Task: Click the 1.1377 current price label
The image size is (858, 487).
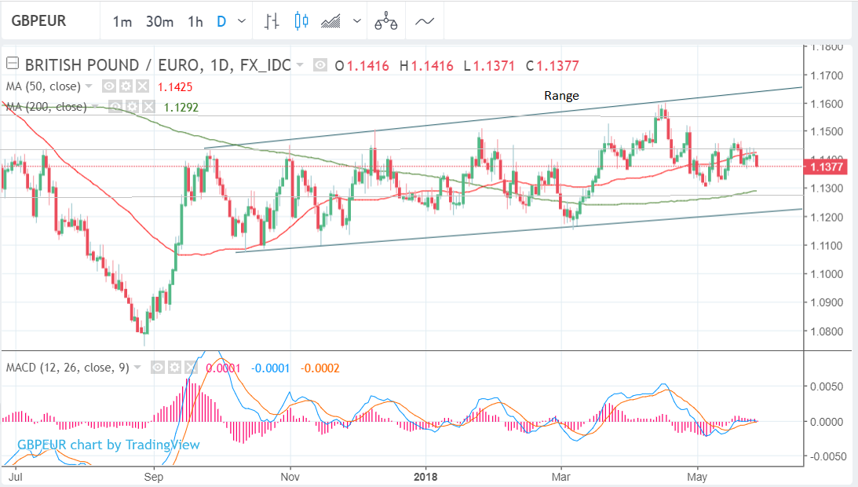Action: (x=826, y=167)
